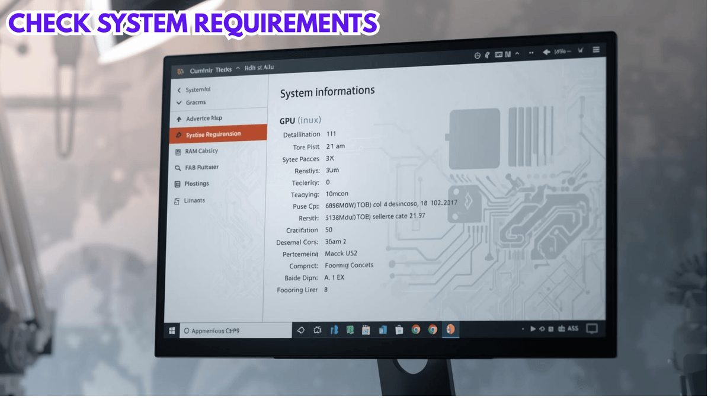Open the gear-shaped taskbar icon
The image size is (711, 400).
tap(318, 330)
